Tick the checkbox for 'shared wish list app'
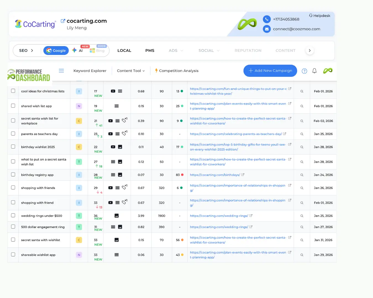Screen dimensions: 373x298 [13, 106]
